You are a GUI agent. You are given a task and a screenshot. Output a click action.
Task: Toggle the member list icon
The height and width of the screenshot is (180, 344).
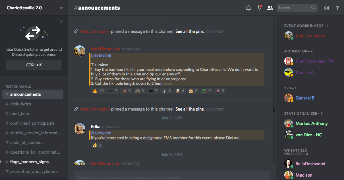pyautogui.click(x=270, y=8)
